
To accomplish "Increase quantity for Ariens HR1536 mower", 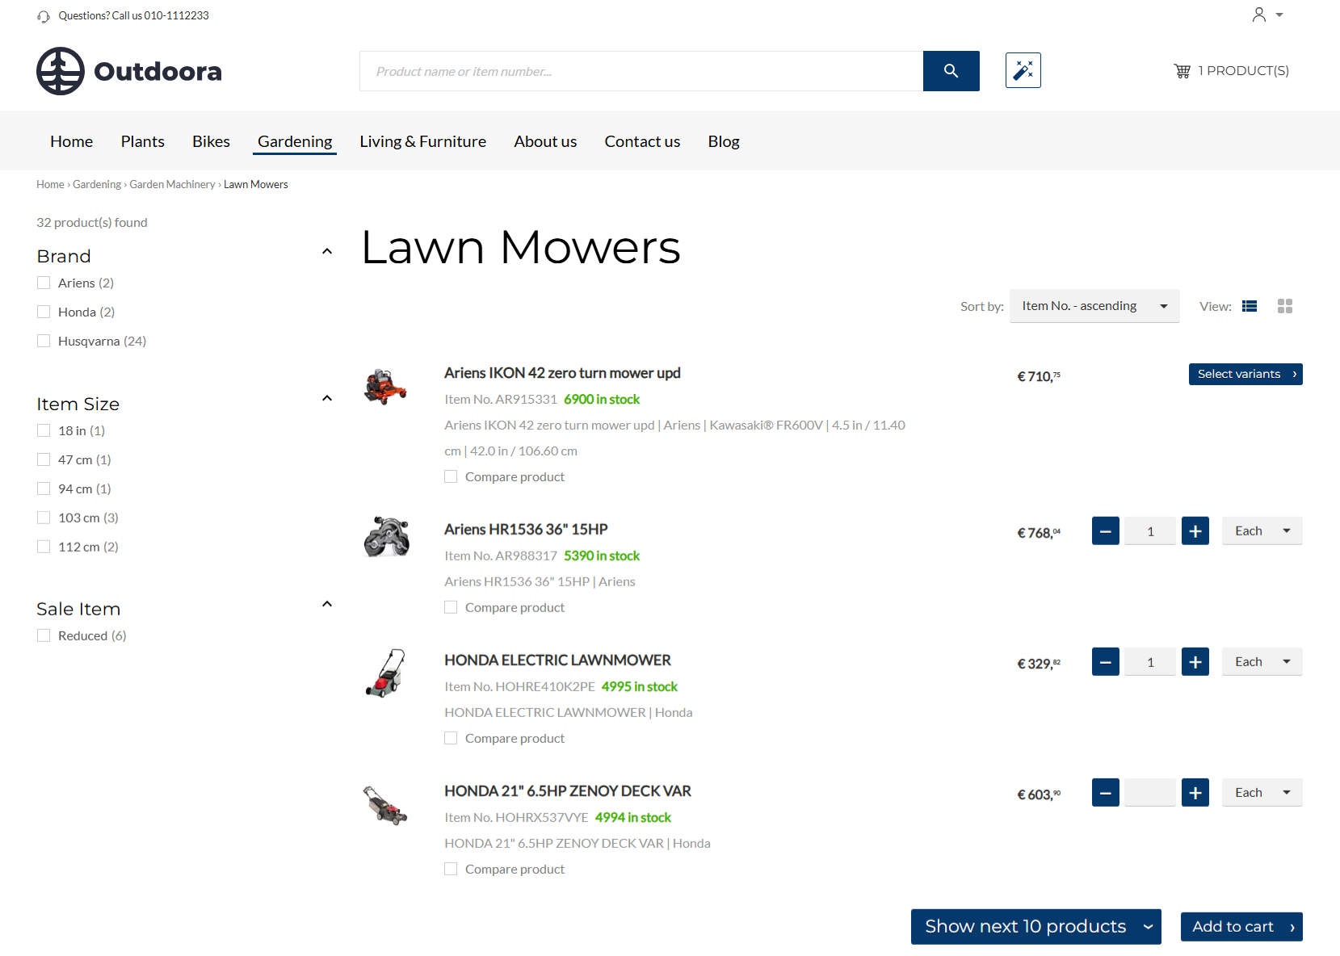I will [1195, 531].
